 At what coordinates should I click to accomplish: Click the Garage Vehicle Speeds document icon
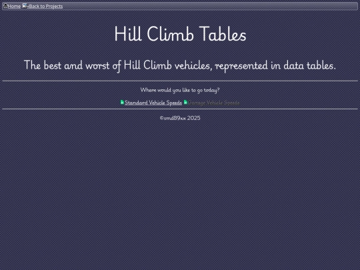point(185,102)
